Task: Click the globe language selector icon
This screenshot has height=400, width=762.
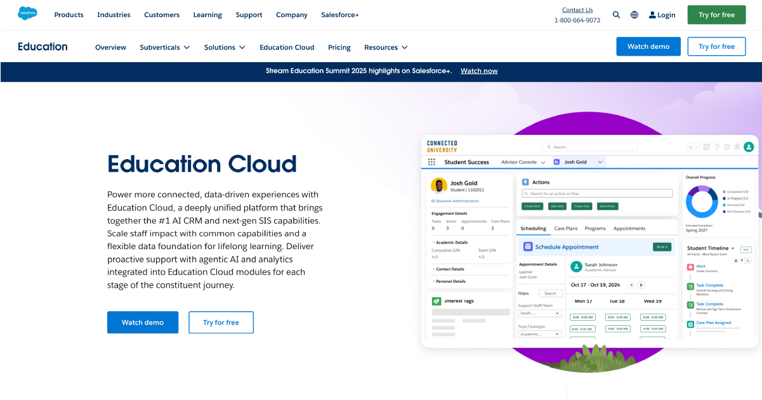Action: [x=634, y=15]
